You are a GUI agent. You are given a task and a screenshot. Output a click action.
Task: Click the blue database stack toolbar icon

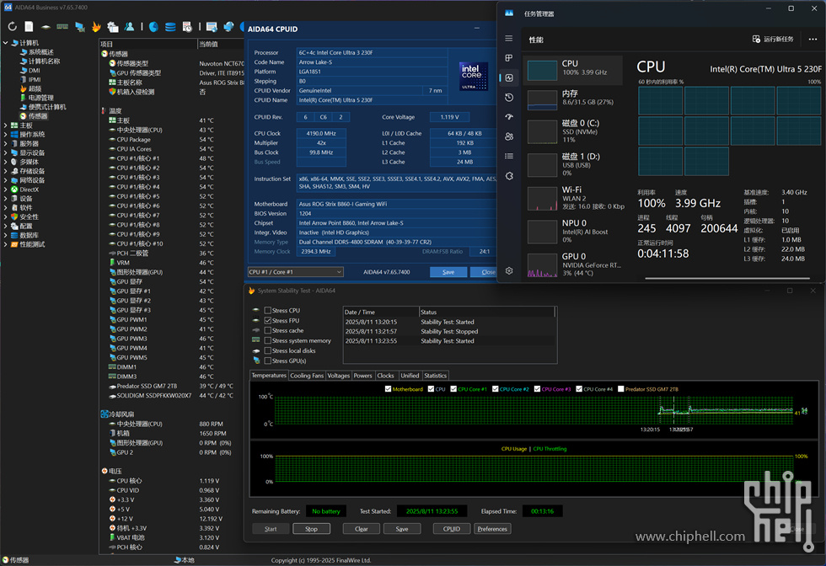170,26
